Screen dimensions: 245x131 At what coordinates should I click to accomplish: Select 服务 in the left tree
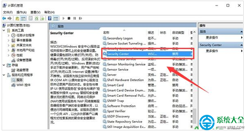click(19, 80)
